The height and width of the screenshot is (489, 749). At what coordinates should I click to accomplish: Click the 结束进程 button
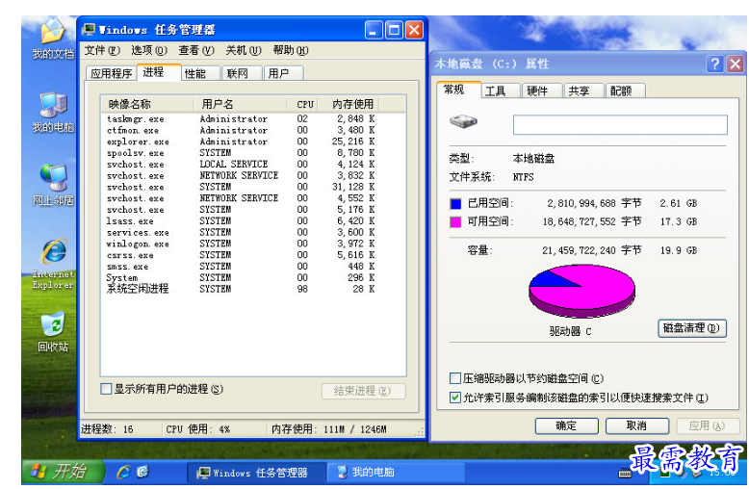pyautogui.click(x=364, y=391)
